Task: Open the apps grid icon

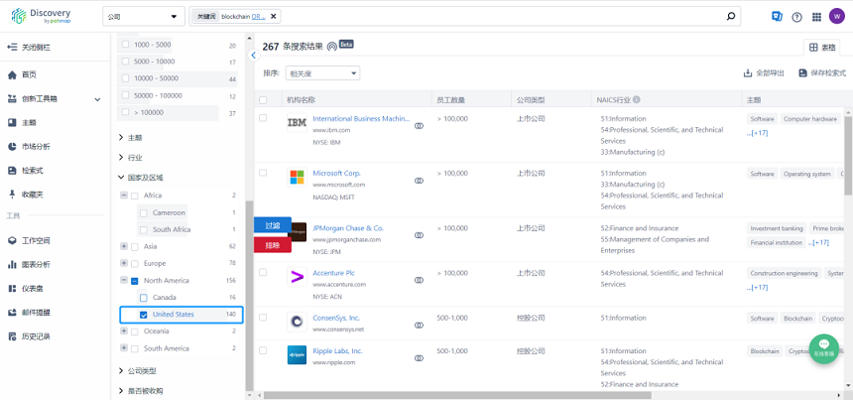Action: pos(816,17)
